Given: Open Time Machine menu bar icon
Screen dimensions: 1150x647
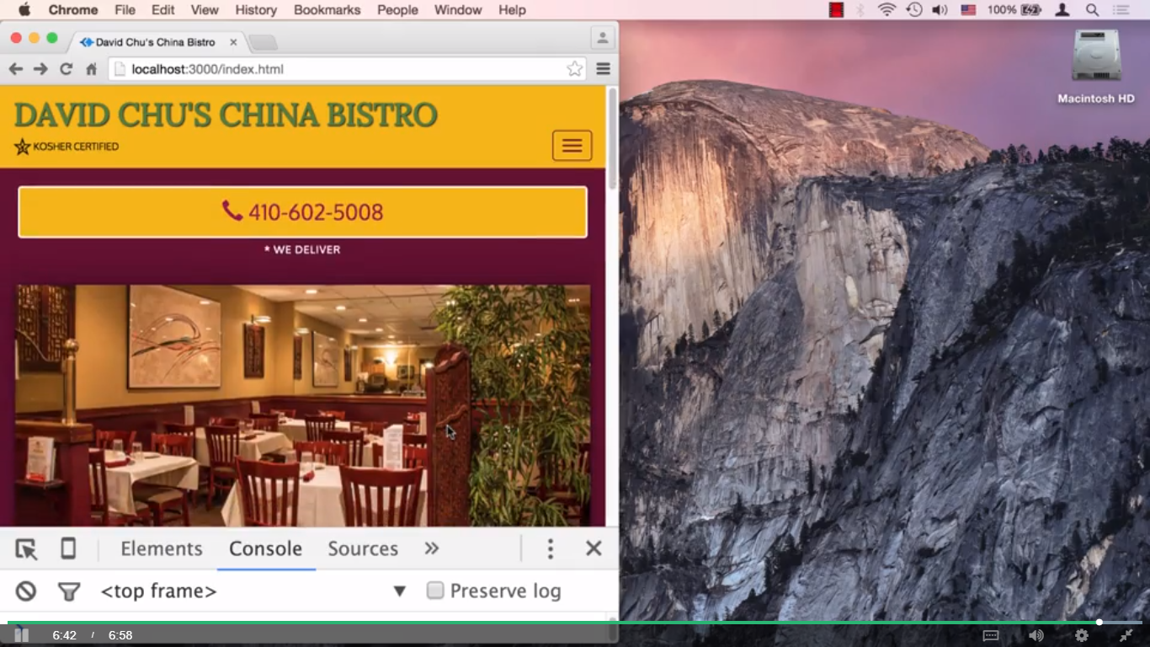Looking at the screenshot, I should click(914, 10).
